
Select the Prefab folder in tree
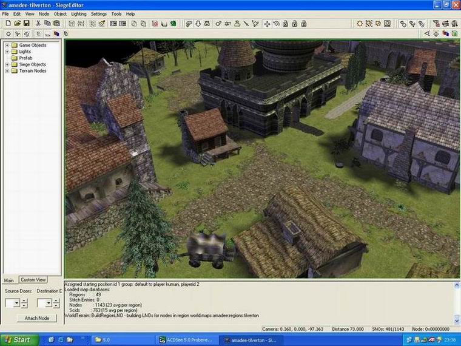25,58
